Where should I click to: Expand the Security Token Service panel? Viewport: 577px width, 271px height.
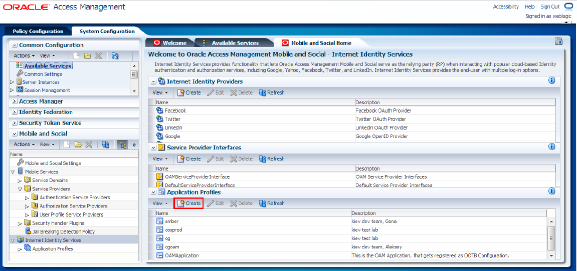[x=15, y=123]
